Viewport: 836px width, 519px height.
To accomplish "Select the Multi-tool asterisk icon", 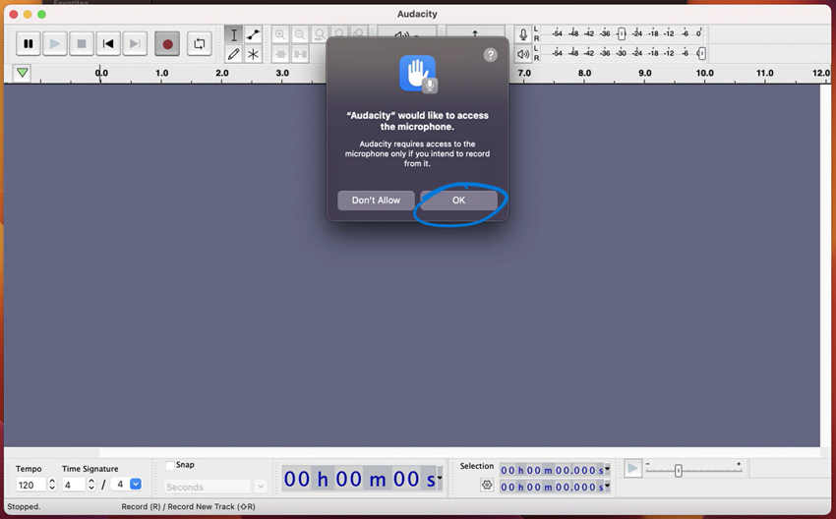I will (253, 54).
